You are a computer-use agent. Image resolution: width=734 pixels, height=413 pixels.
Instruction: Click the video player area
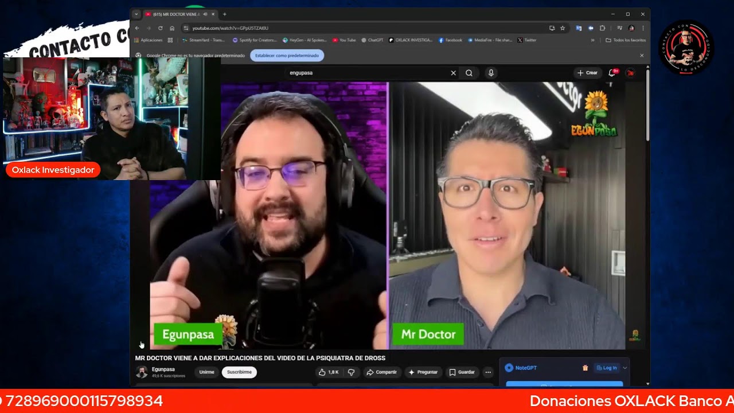pyautogui.click(x=388, y=216)
